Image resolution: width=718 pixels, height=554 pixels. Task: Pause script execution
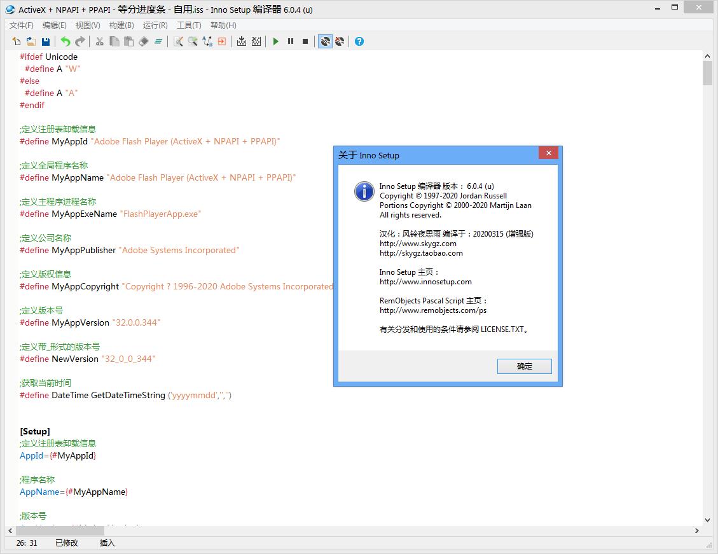pos(291,41)
